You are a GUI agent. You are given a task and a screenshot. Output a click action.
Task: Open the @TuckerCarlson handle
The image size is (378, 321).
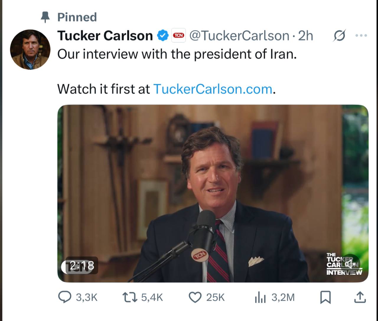pyautogui.click(x=239, y=36)
